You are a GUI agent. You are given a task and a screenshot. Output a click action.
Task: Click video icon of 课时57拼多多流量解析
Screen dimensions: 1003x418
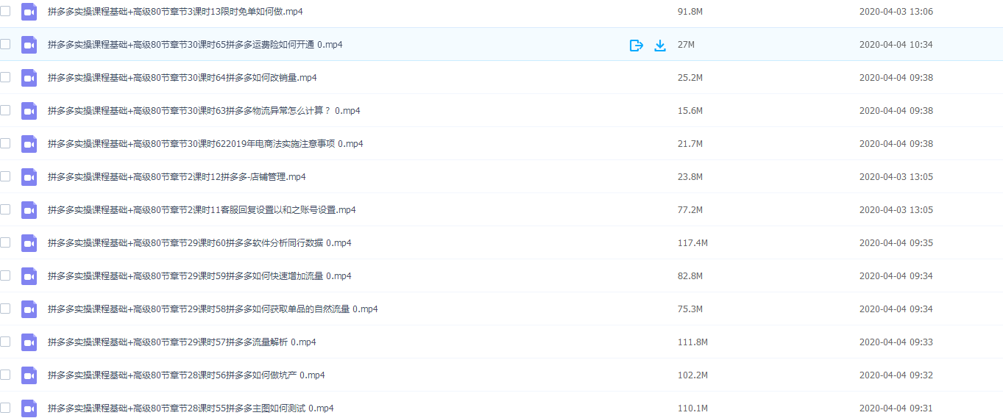pos(29,342)
